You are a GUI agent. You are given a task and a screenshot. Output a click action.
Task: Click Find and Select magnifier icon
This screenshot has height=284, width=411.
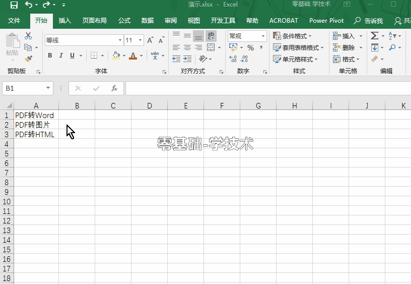392,47
